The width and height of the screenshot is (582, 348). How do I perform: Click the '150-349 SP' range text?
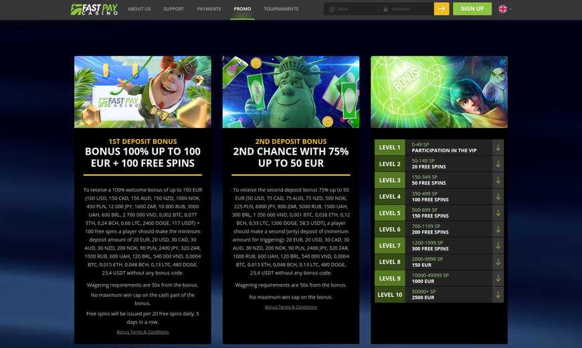pos(424,177)
